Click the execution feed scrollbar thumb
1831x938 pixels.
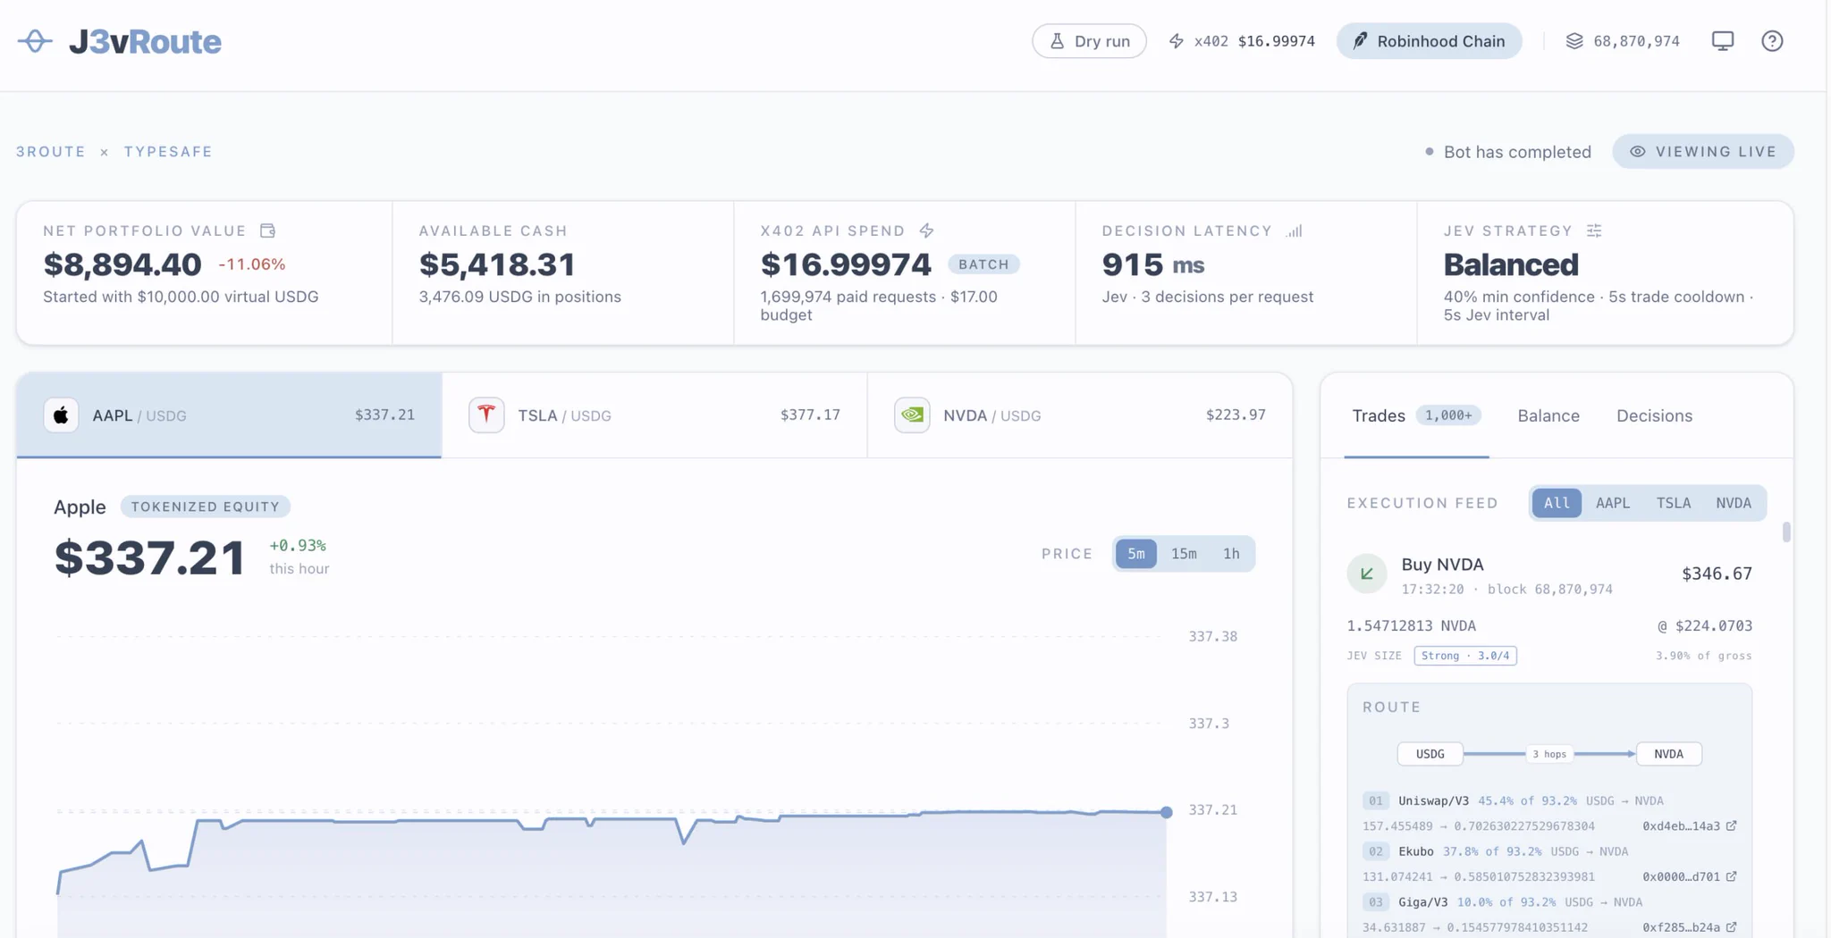(1786, 532)
